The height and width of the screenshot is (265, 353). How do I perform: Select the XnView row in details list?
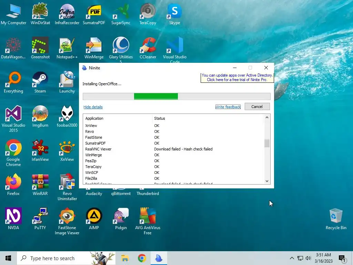173,126
